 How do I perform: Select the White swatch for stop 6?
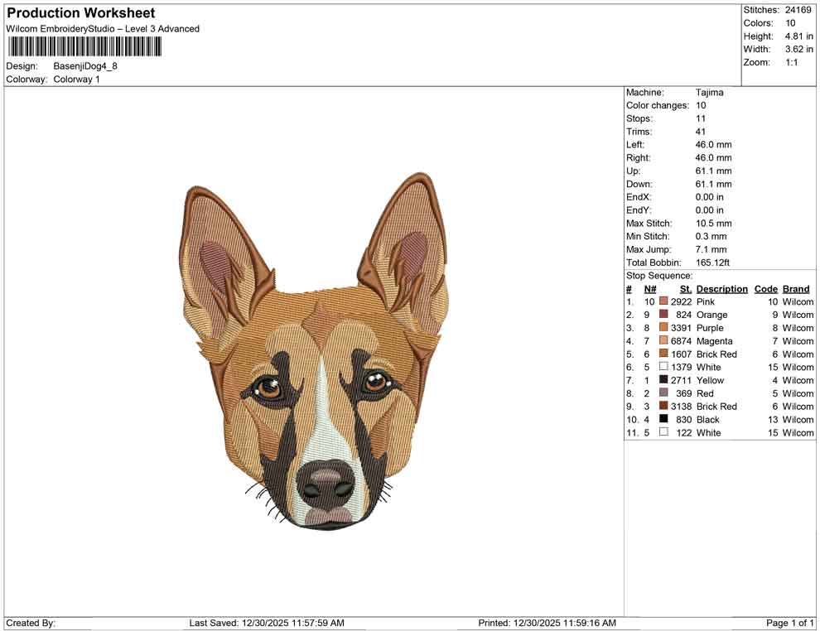[x=662, y=367]
